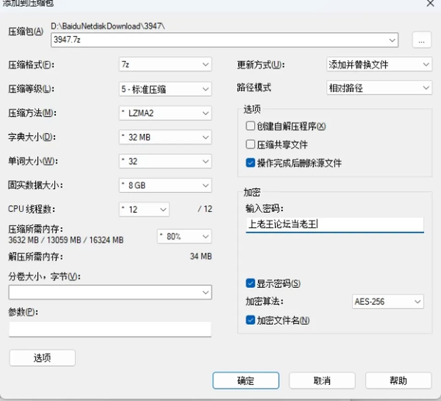441x401 pixels.
Task: Open the archive name 3947.7z dropdown
Action: [225, 40]
